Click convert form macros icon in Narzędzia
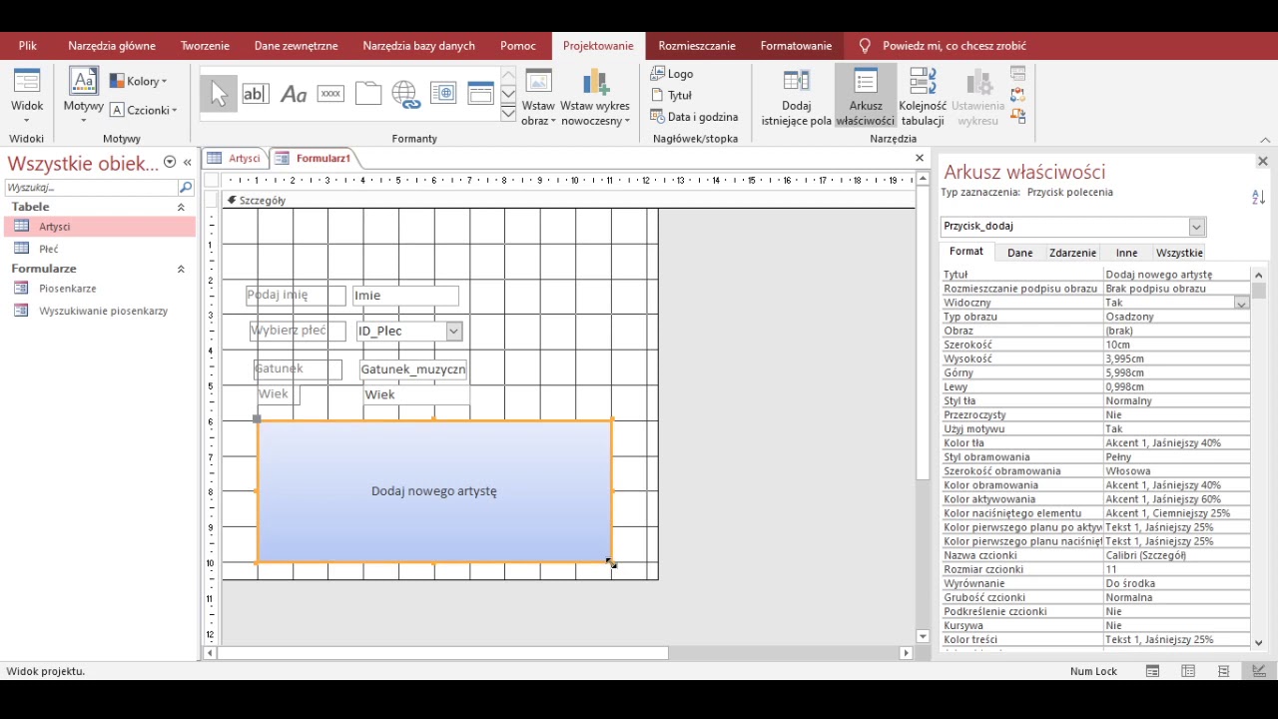This screenshot has width=1278, height=719. 1017,116
